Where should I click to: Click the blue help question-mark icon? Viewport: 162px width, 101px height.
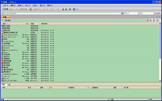(74, 9)
